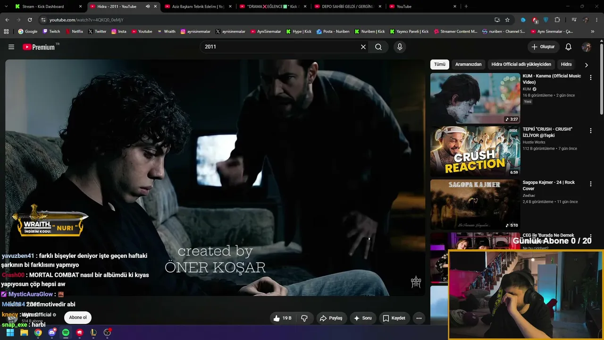Image resolution: width=604 pixels, height=340 pixels.
Task: Open Twitch bookmark
Action: coord(51,32)
